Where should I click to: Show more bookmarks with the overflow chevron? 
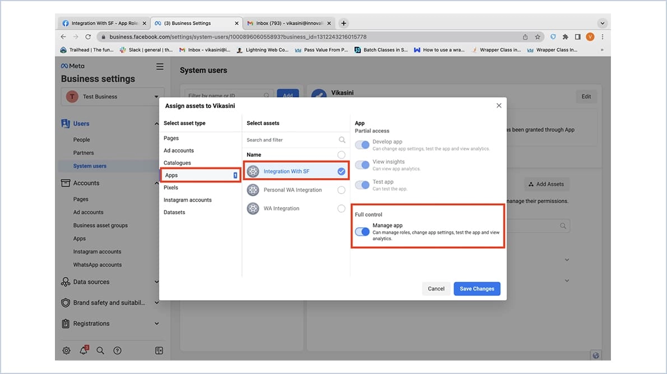[x=602, y=50]
